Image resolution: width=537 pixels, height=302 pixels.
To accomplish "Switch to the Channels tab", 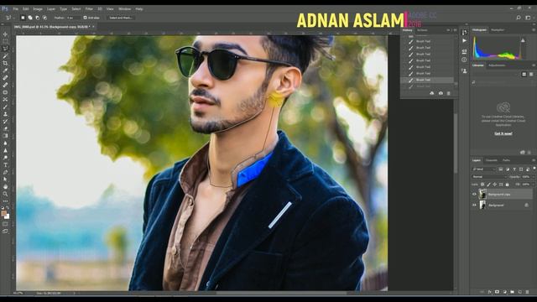I will 492,160.
